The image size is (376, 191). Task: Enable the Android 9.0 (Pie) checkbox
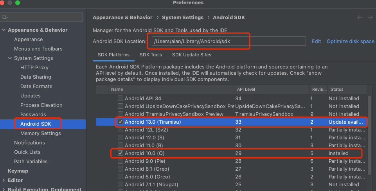tap(121, 161)
